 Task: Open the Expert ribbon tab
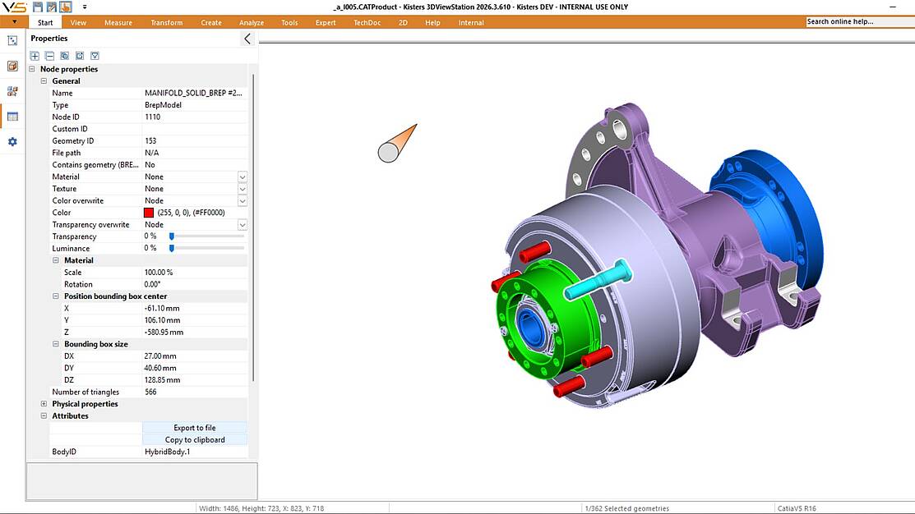point(326,23)
